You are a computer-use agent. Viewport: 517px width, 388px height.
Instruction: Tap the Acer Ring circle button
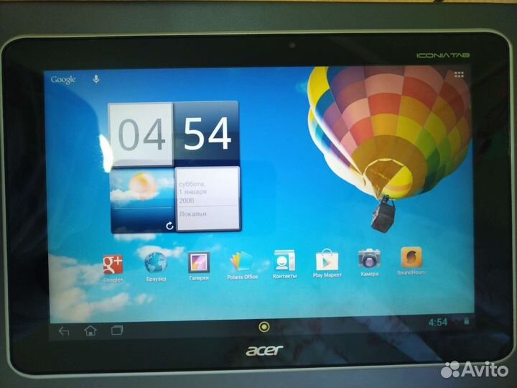[x=264, y=327]
